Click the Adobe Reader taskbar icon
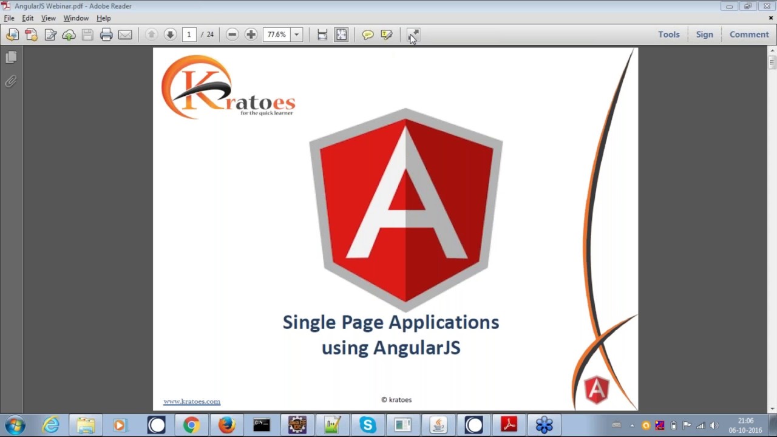 pyautogui.click(x=509, y=425)
